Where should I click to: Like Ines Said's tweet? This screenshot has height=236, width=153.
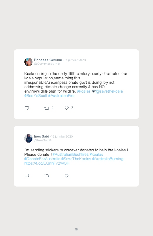coord(66,176)
